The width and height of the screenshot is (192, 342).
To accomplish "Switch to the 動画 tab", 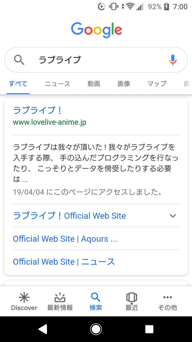I will pos(94,84).
